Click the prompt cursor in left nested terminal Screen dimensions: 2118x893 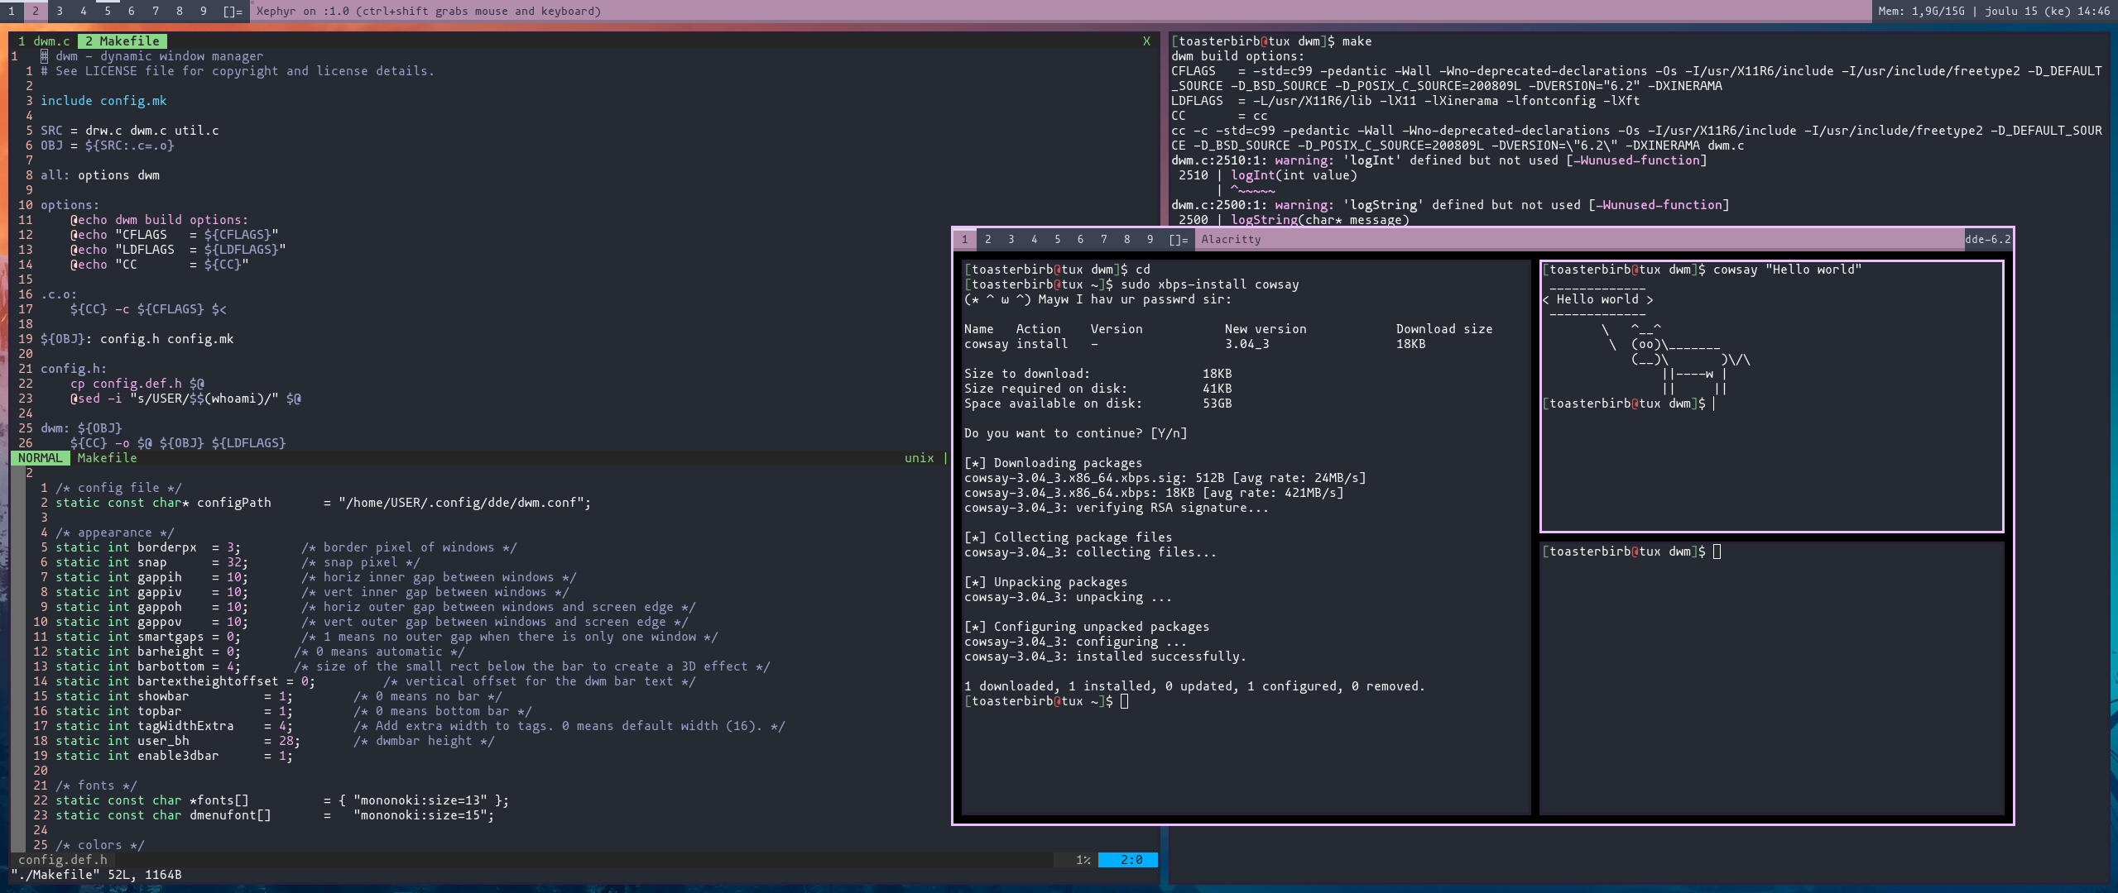(x=1124, y=701)
